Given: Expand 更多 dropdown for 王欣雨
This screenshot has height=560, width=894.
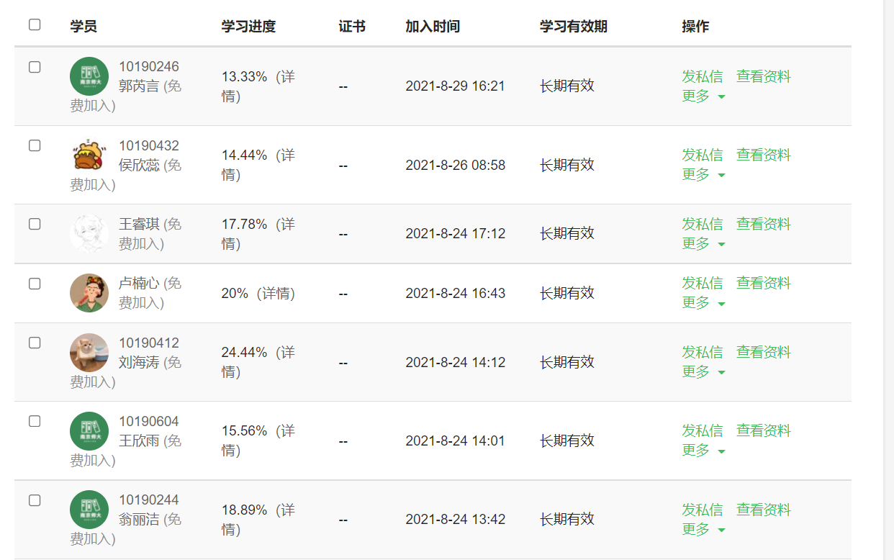Looking at the screenshot, I should tap(703, 450).
